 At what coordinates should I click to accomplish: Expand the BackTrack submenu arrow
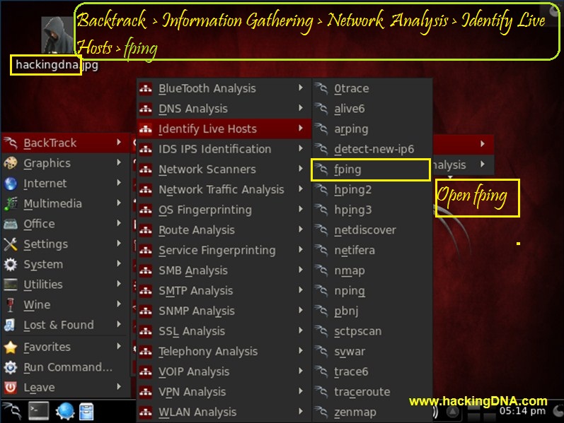[x=119, y=142]
